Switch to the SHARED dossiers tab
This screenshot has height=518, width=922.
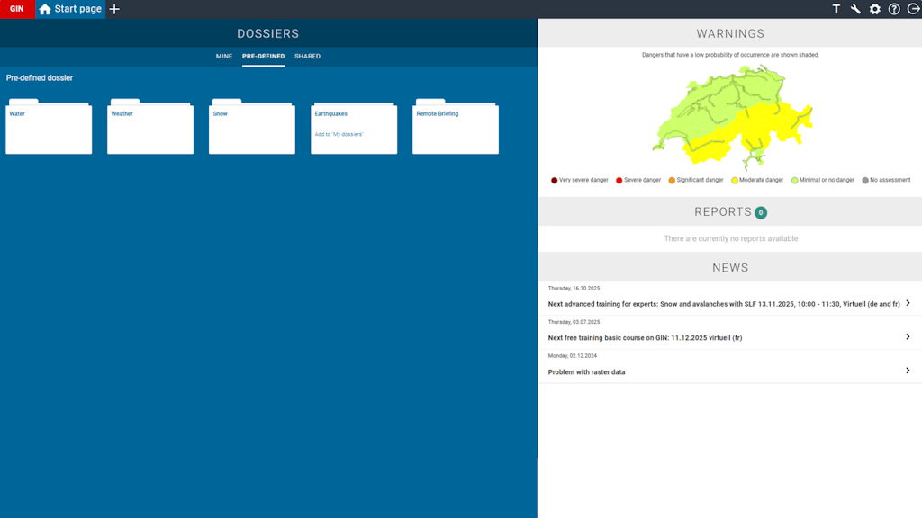[x=307, y=56]
